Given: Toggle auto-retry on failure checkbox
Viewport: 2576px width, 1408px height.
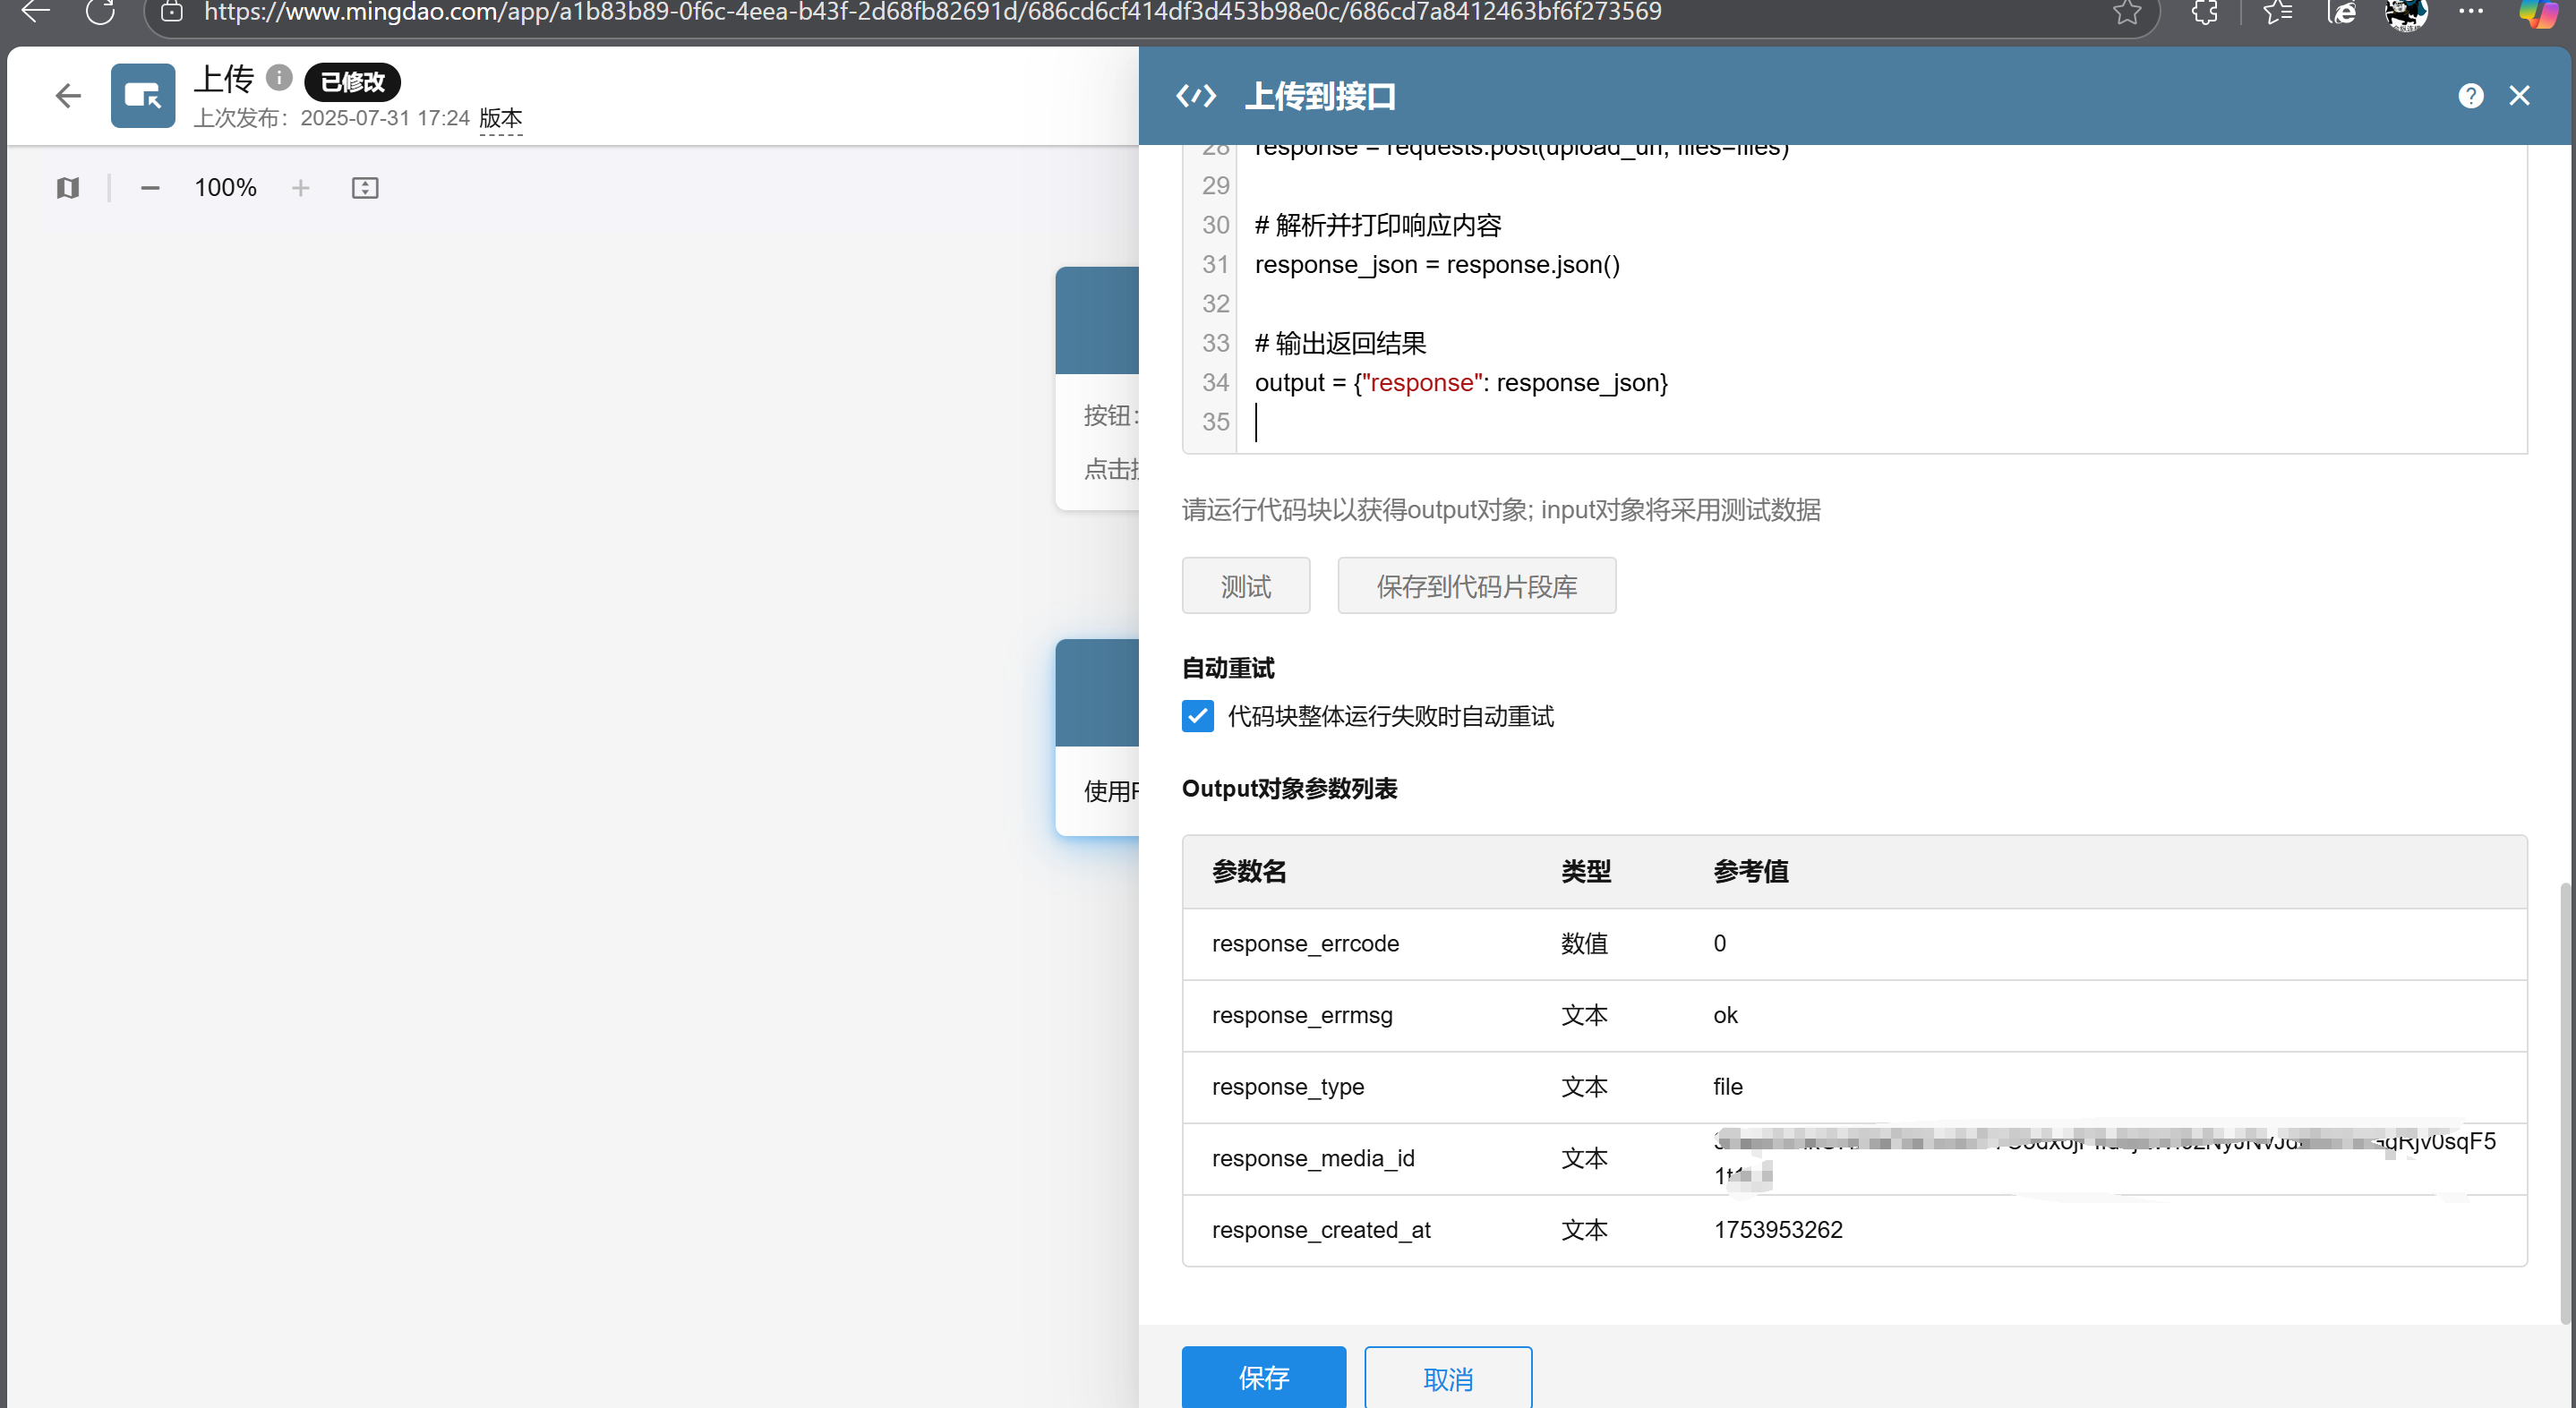Looking at the screenshot, I should pos(1197,716).
